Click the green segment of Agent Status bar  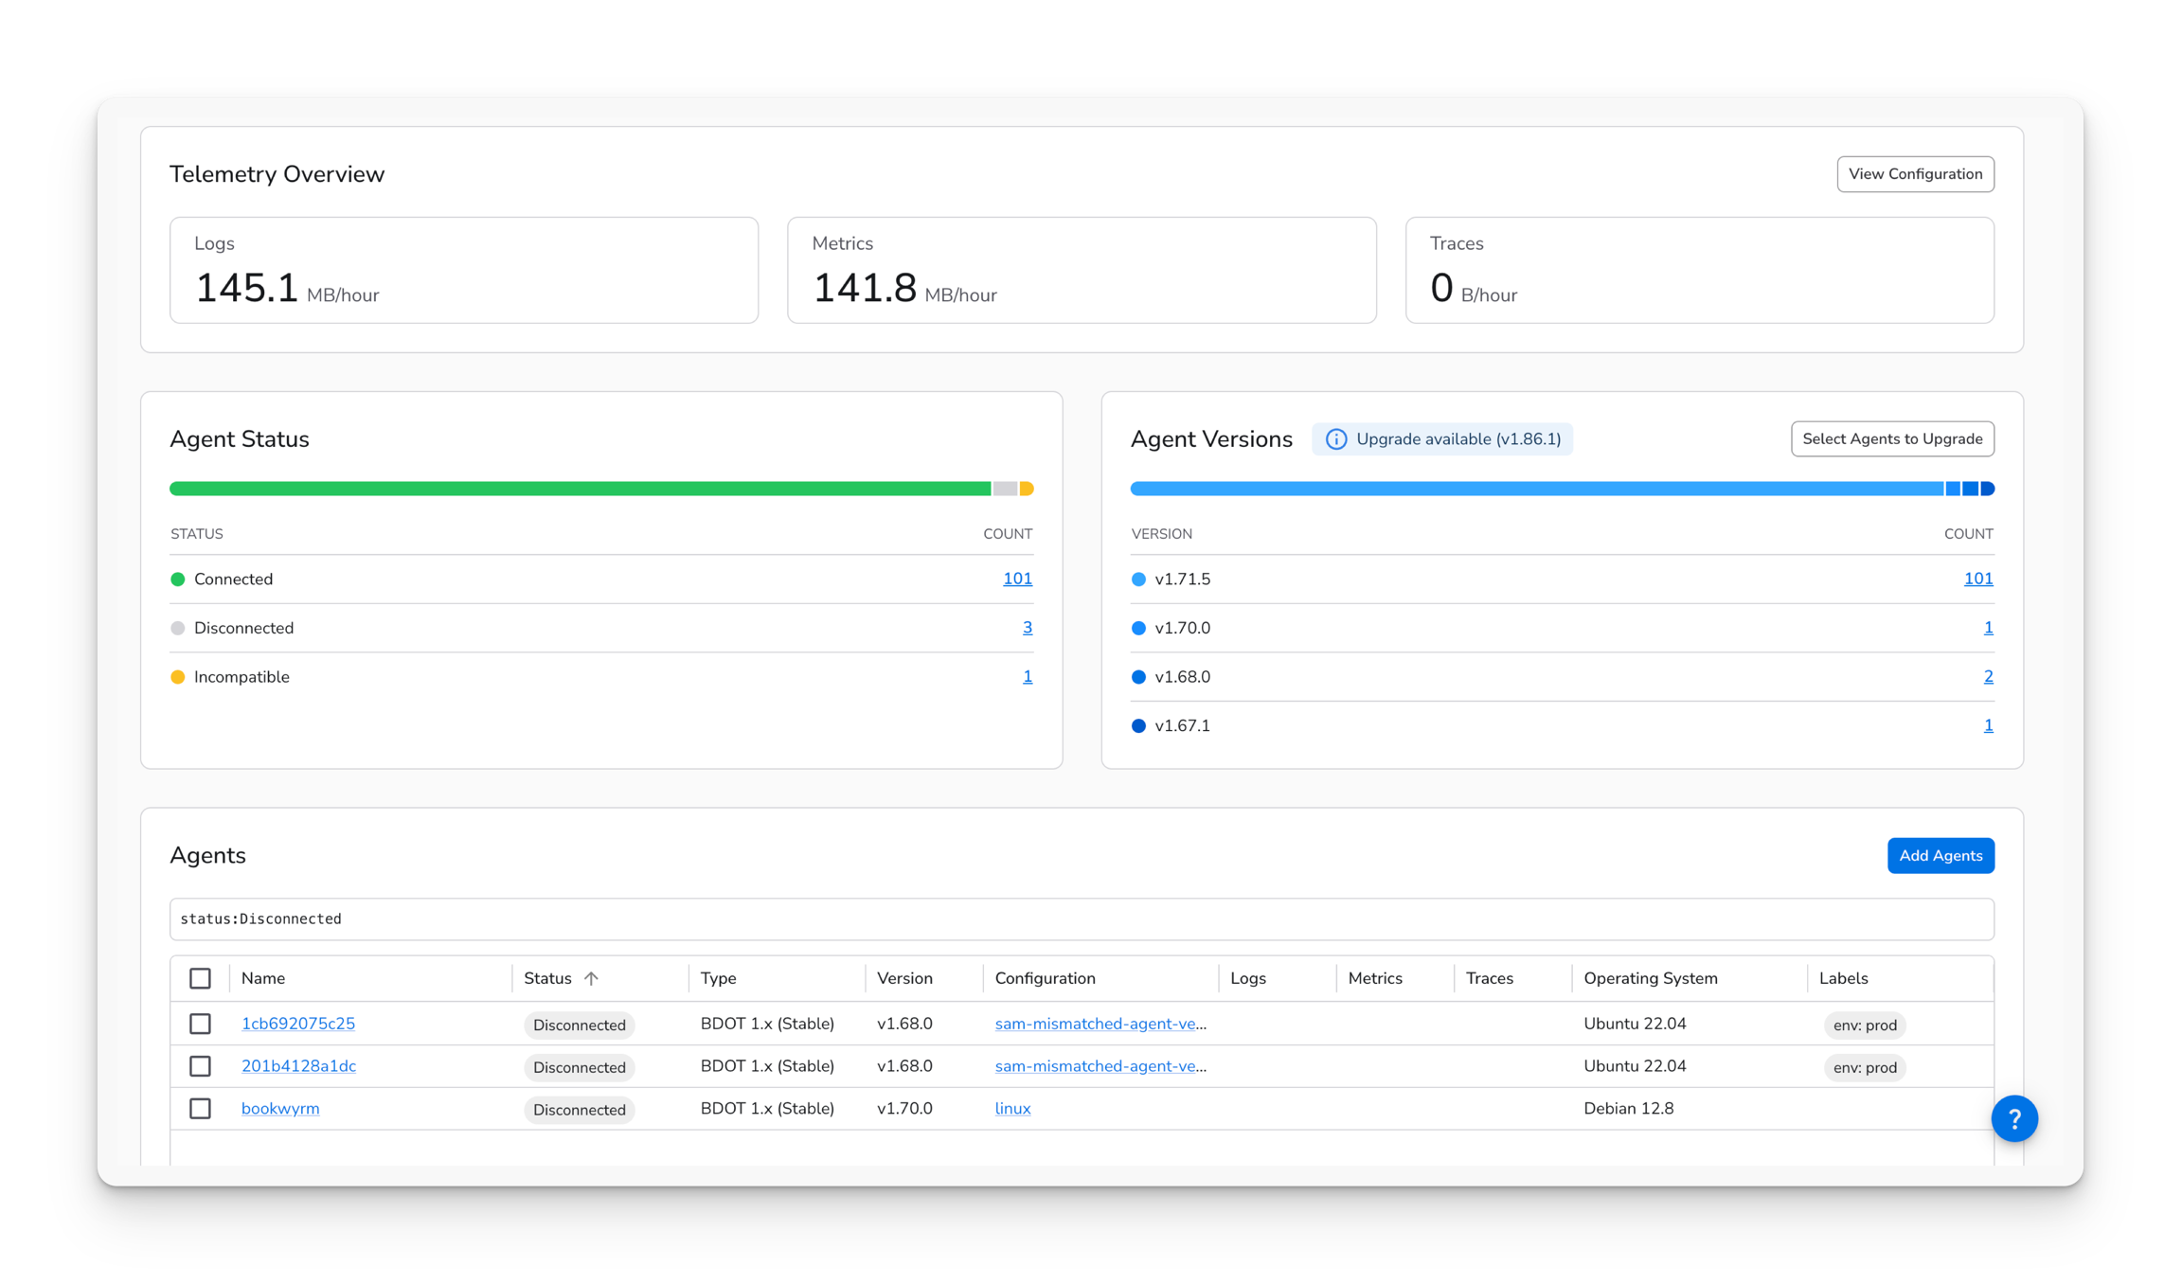click(x=578, y=489)
